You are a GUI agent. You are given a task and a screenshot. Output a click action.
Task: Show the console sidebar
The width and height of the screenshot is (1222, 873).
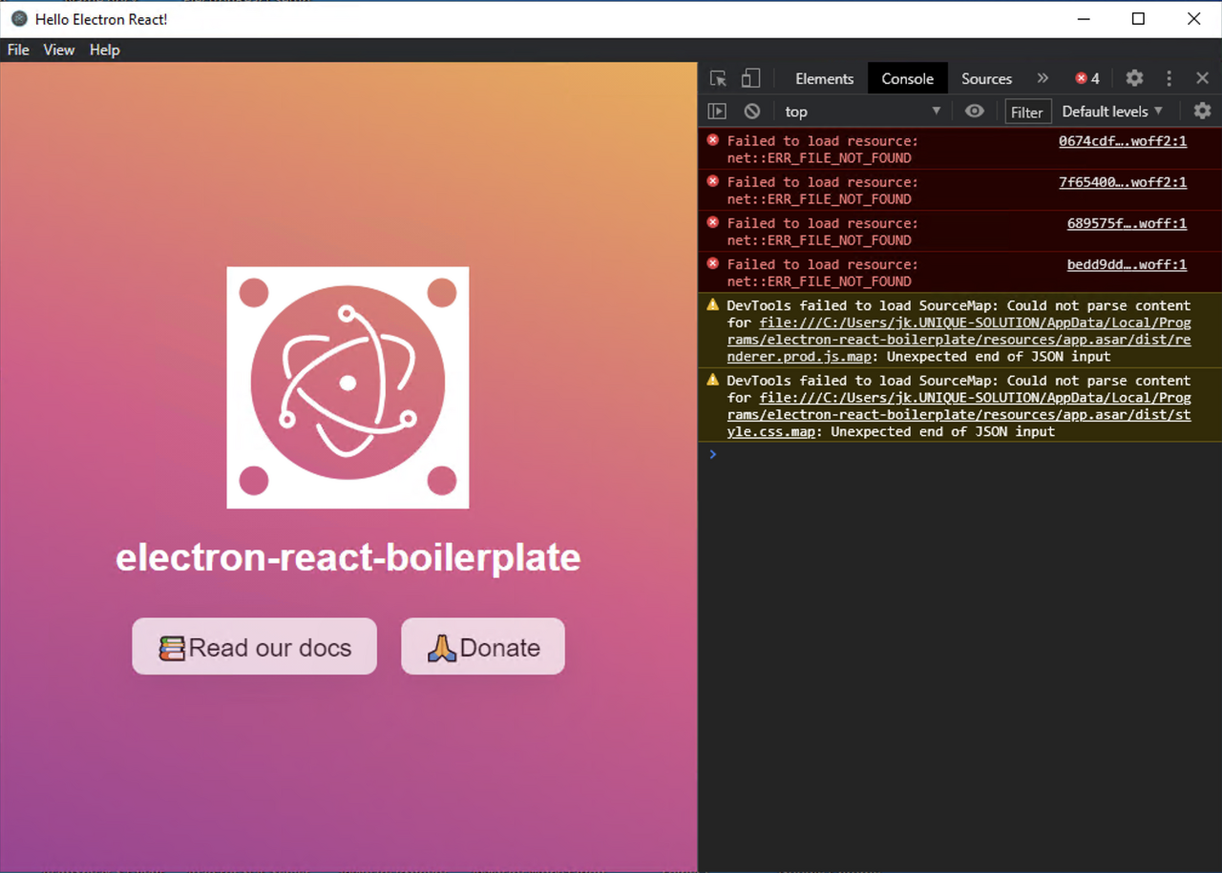(x=717, y=112)
